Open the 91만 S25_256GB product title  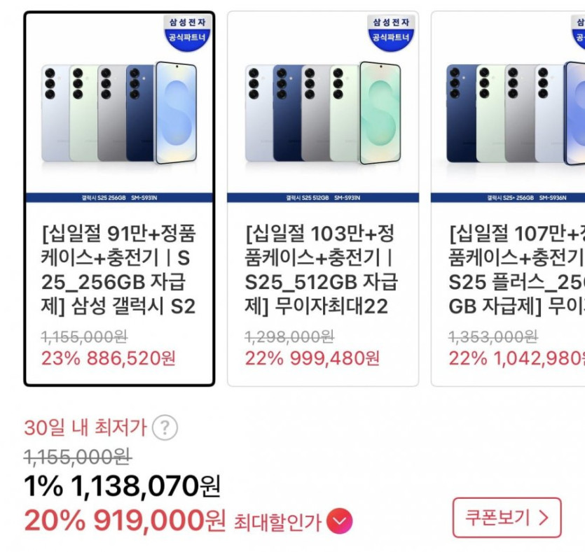(x=119, y=269)
